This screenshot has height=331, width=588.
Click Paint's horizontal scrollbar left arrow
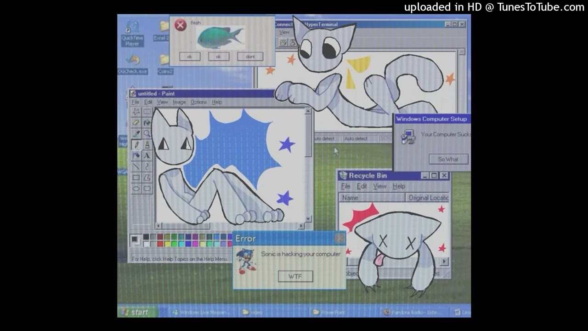tap(159, 226)
